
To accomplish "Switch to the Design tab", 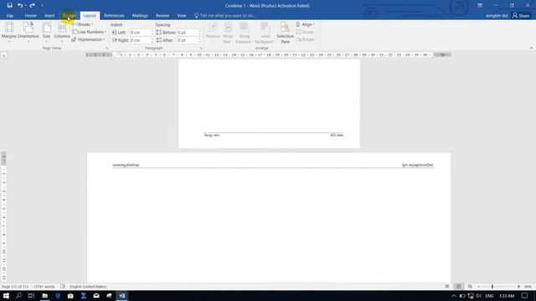I will [69, 16].
